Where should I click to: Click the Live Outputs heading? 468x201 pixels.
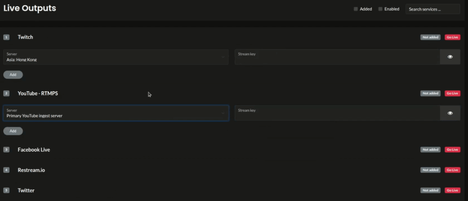tap(30, 8)
